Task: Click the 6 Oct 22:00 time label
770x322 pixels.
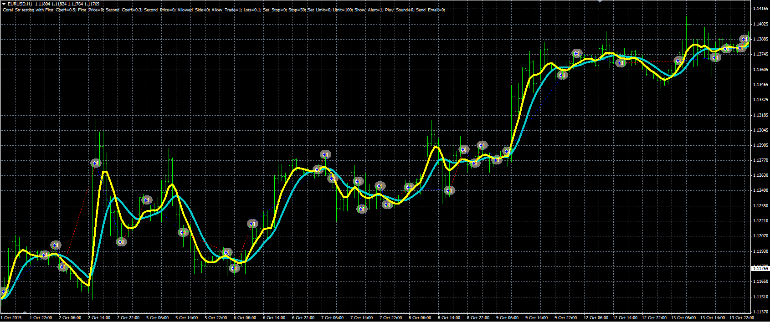Action: 303,318
